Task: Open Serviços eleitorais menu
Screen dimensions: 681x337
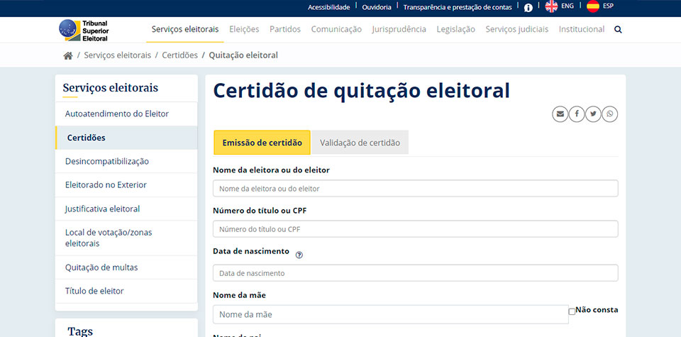Action: pyautogui.click(x=185, y=29)
